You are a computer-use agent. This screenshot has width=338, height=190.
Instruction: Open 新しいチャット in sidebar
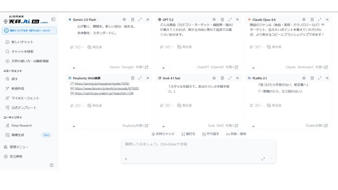click(x=22, y=42)
